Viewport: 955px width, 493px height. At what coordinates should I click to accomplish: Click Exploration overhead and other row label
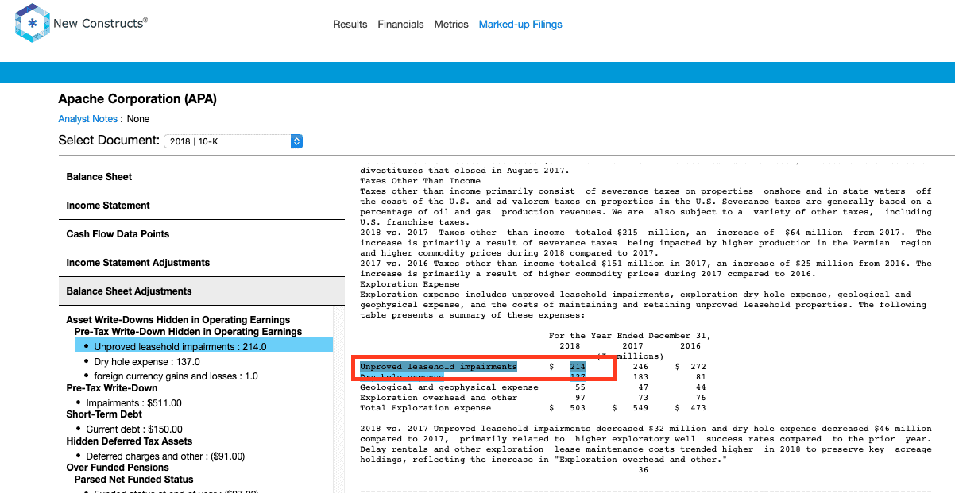[439, 398]
